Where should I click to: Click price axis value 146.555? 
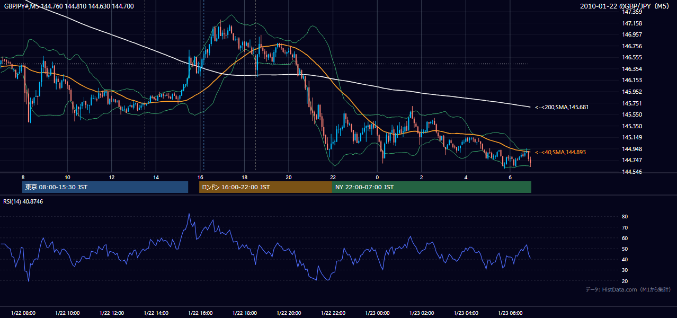click(632, 57)
